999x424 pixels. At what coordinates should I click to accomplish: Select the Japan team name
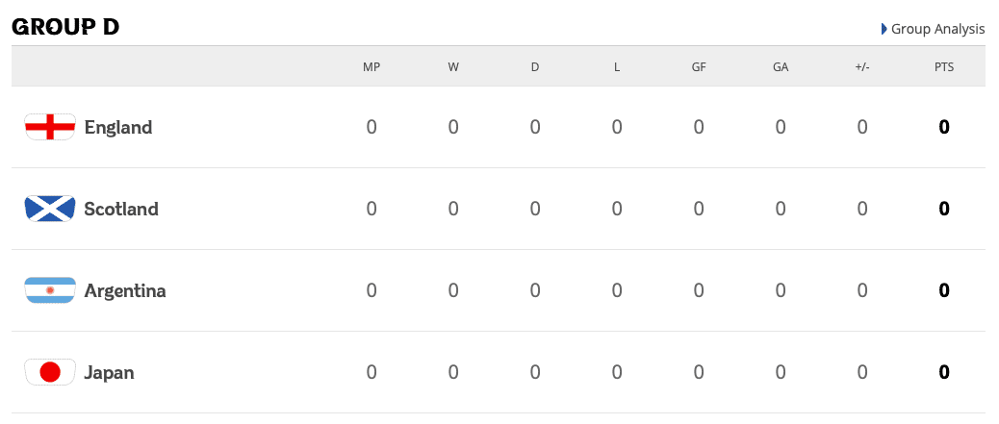[x=109, y=372]
